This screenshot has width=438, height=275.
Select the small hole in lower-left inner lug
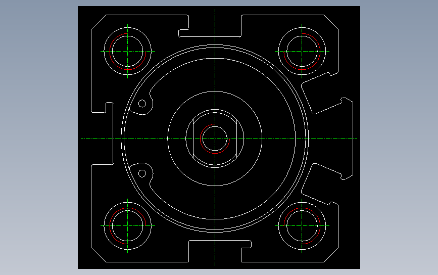pyautogui.click(x=142, y=173)
